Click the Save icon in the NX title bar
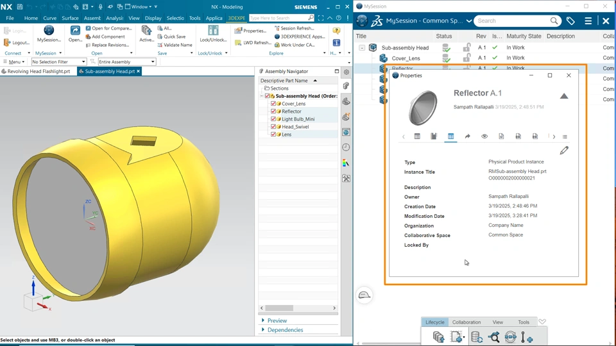Viewport: 616px width, 346px height. pos(20,6)
